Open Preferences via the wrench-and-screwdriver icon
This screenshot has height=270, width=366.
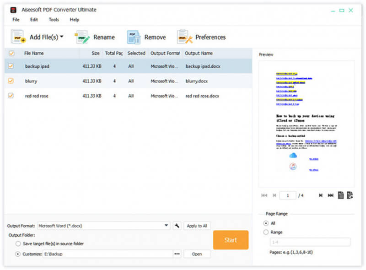click(x=185, y=37)
